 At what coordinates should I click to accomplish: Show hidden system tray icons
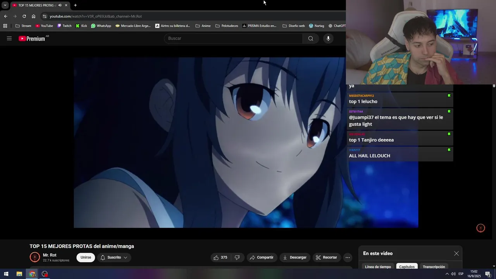click(447, 274)
